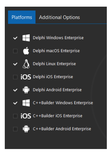Image resolution: width=110 pixels, height=157 pixels.
Task: Switch to the Additional Options tab
Action: click(59, 17)
